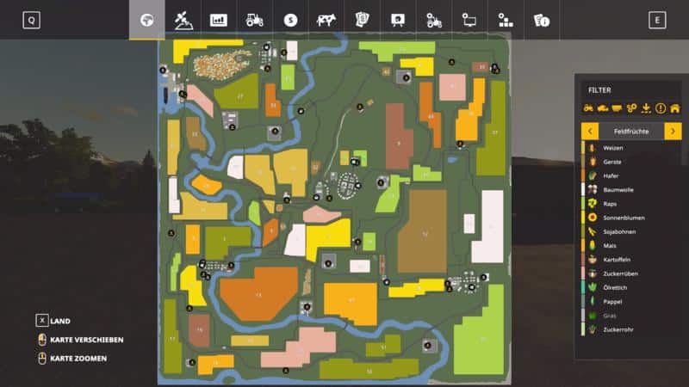Click the large orange field 13 on map
This screenshot has height=387, width=689.
coord(258,294)
